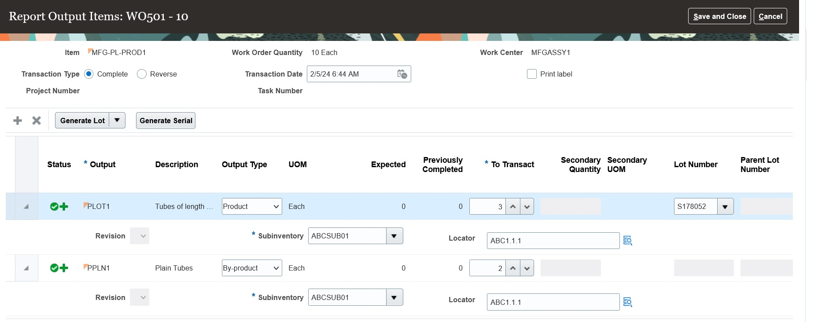The height and width of the screenshot is (322, 818).
Task: Decrease To Transact quantity for PPLN1
Action: (527, 268)
